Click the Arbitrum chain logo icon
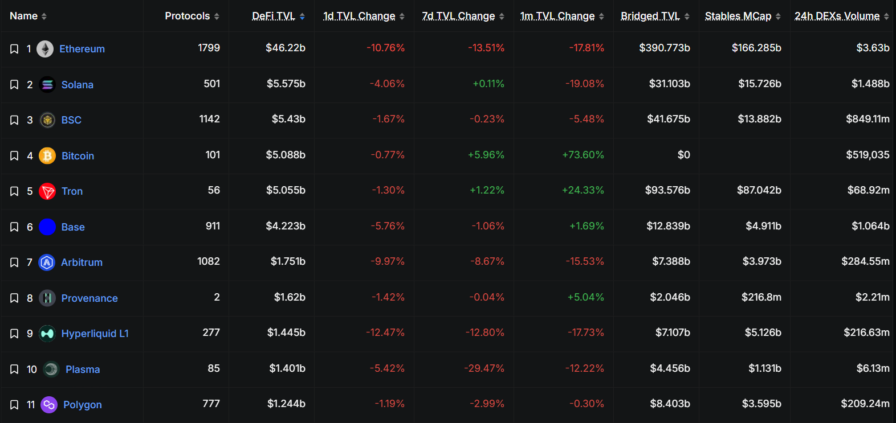 point(47,262)
